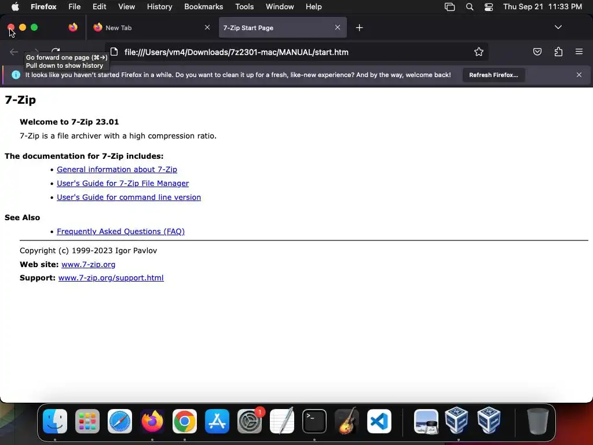Launch GarageBand from the Dock
Image resolution: width=593 pixels, height=445 pixels.
[347, 421]
